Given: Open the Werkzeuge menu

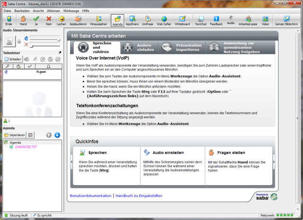Looking at the screenshot, I should pyautogui.click(x=71, y=11).
